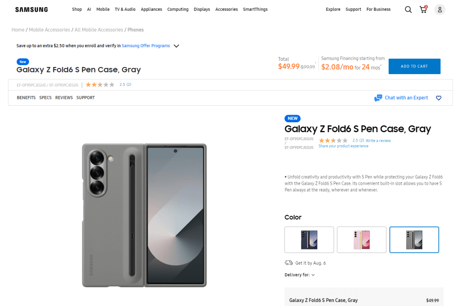Click the user account profile icon
This screenshot has height=306, width=460.
click(x=440, y=9)
